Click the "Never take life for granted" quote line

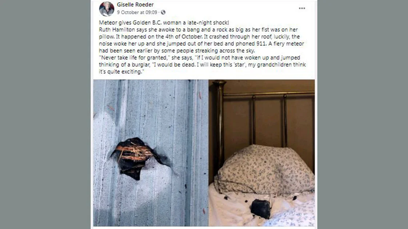[x=199, y=57]
